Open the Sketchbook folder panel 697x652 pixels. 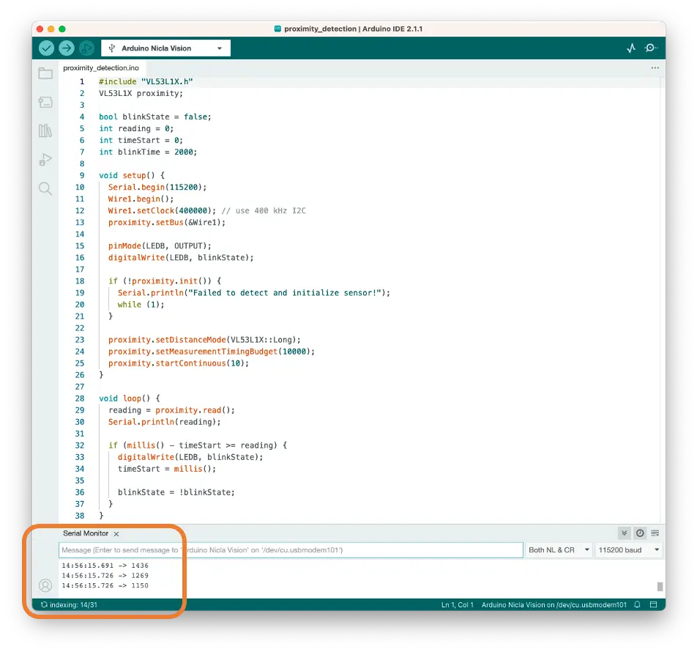click(x=45, y=73)
